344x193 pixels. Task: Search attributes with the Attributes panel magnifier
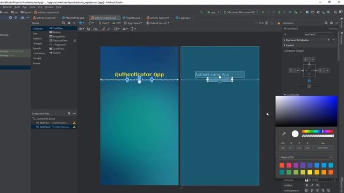tap(326, 23)
